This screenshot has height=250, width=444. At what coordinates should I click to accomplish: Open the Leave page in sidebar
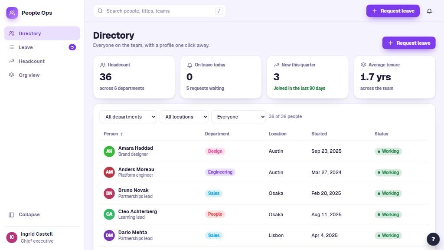point(42,47)
